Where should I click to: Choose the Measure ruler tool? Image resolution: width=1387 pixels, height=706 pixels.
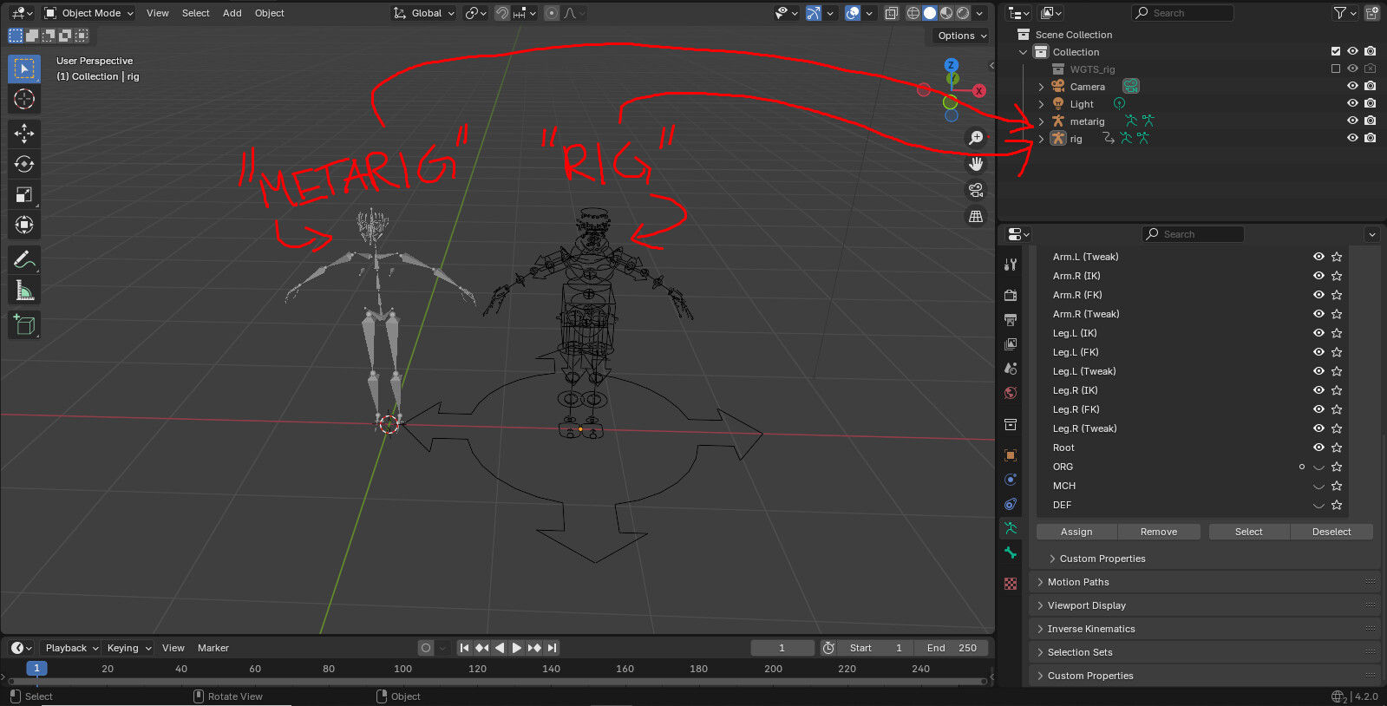24,291
